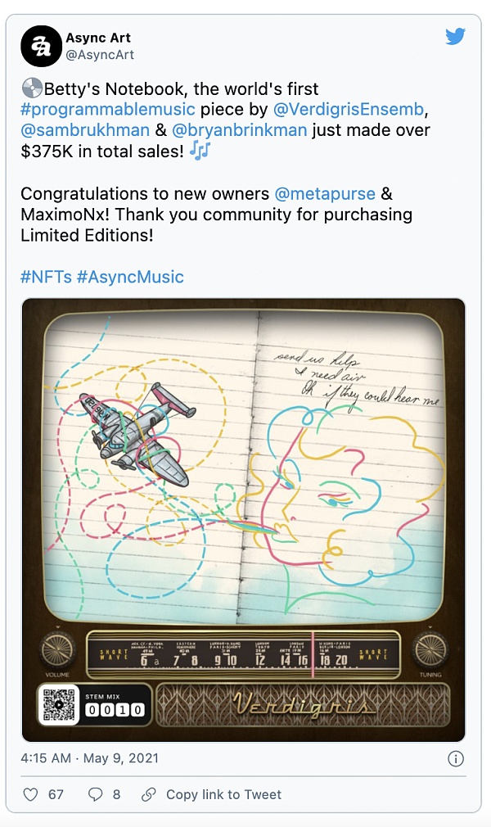Image resolution: width=491 pixels, height=827 pixels.
Task: Click the Volume knob on radio
Action: tap(57, 649)
